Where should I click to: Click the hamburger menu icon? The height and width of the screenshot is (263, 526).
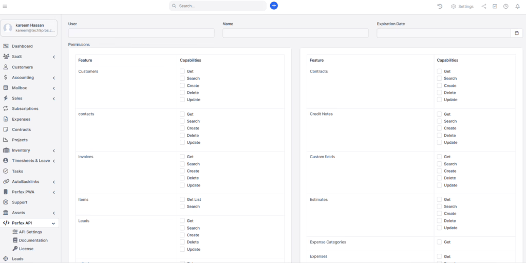[x=5, y=6]
